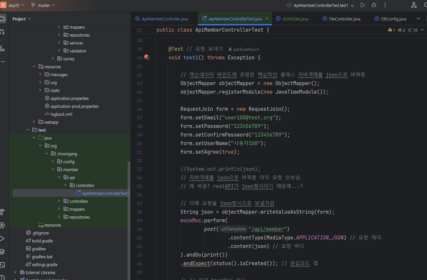Show hidden editor tabs chevron
Image resolution: width=427 pixels, height=280 pixels.
coord(418,19)
